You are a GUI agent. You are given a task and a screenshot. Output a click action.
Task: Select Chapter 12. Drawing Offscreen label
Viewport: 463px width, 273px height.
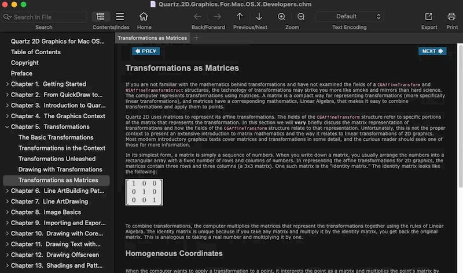click(x=55, y=255)
